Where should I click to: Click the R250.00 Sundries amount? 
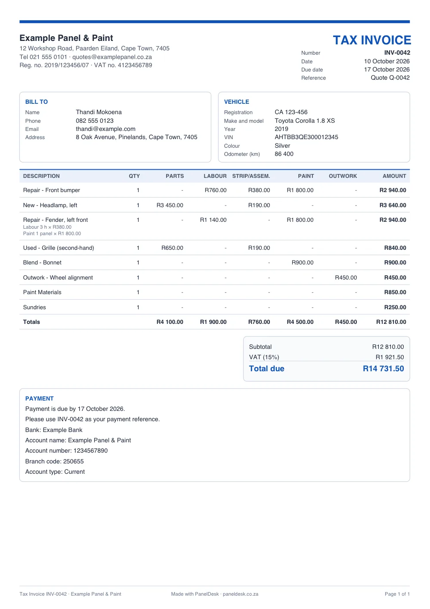[395, 307]
